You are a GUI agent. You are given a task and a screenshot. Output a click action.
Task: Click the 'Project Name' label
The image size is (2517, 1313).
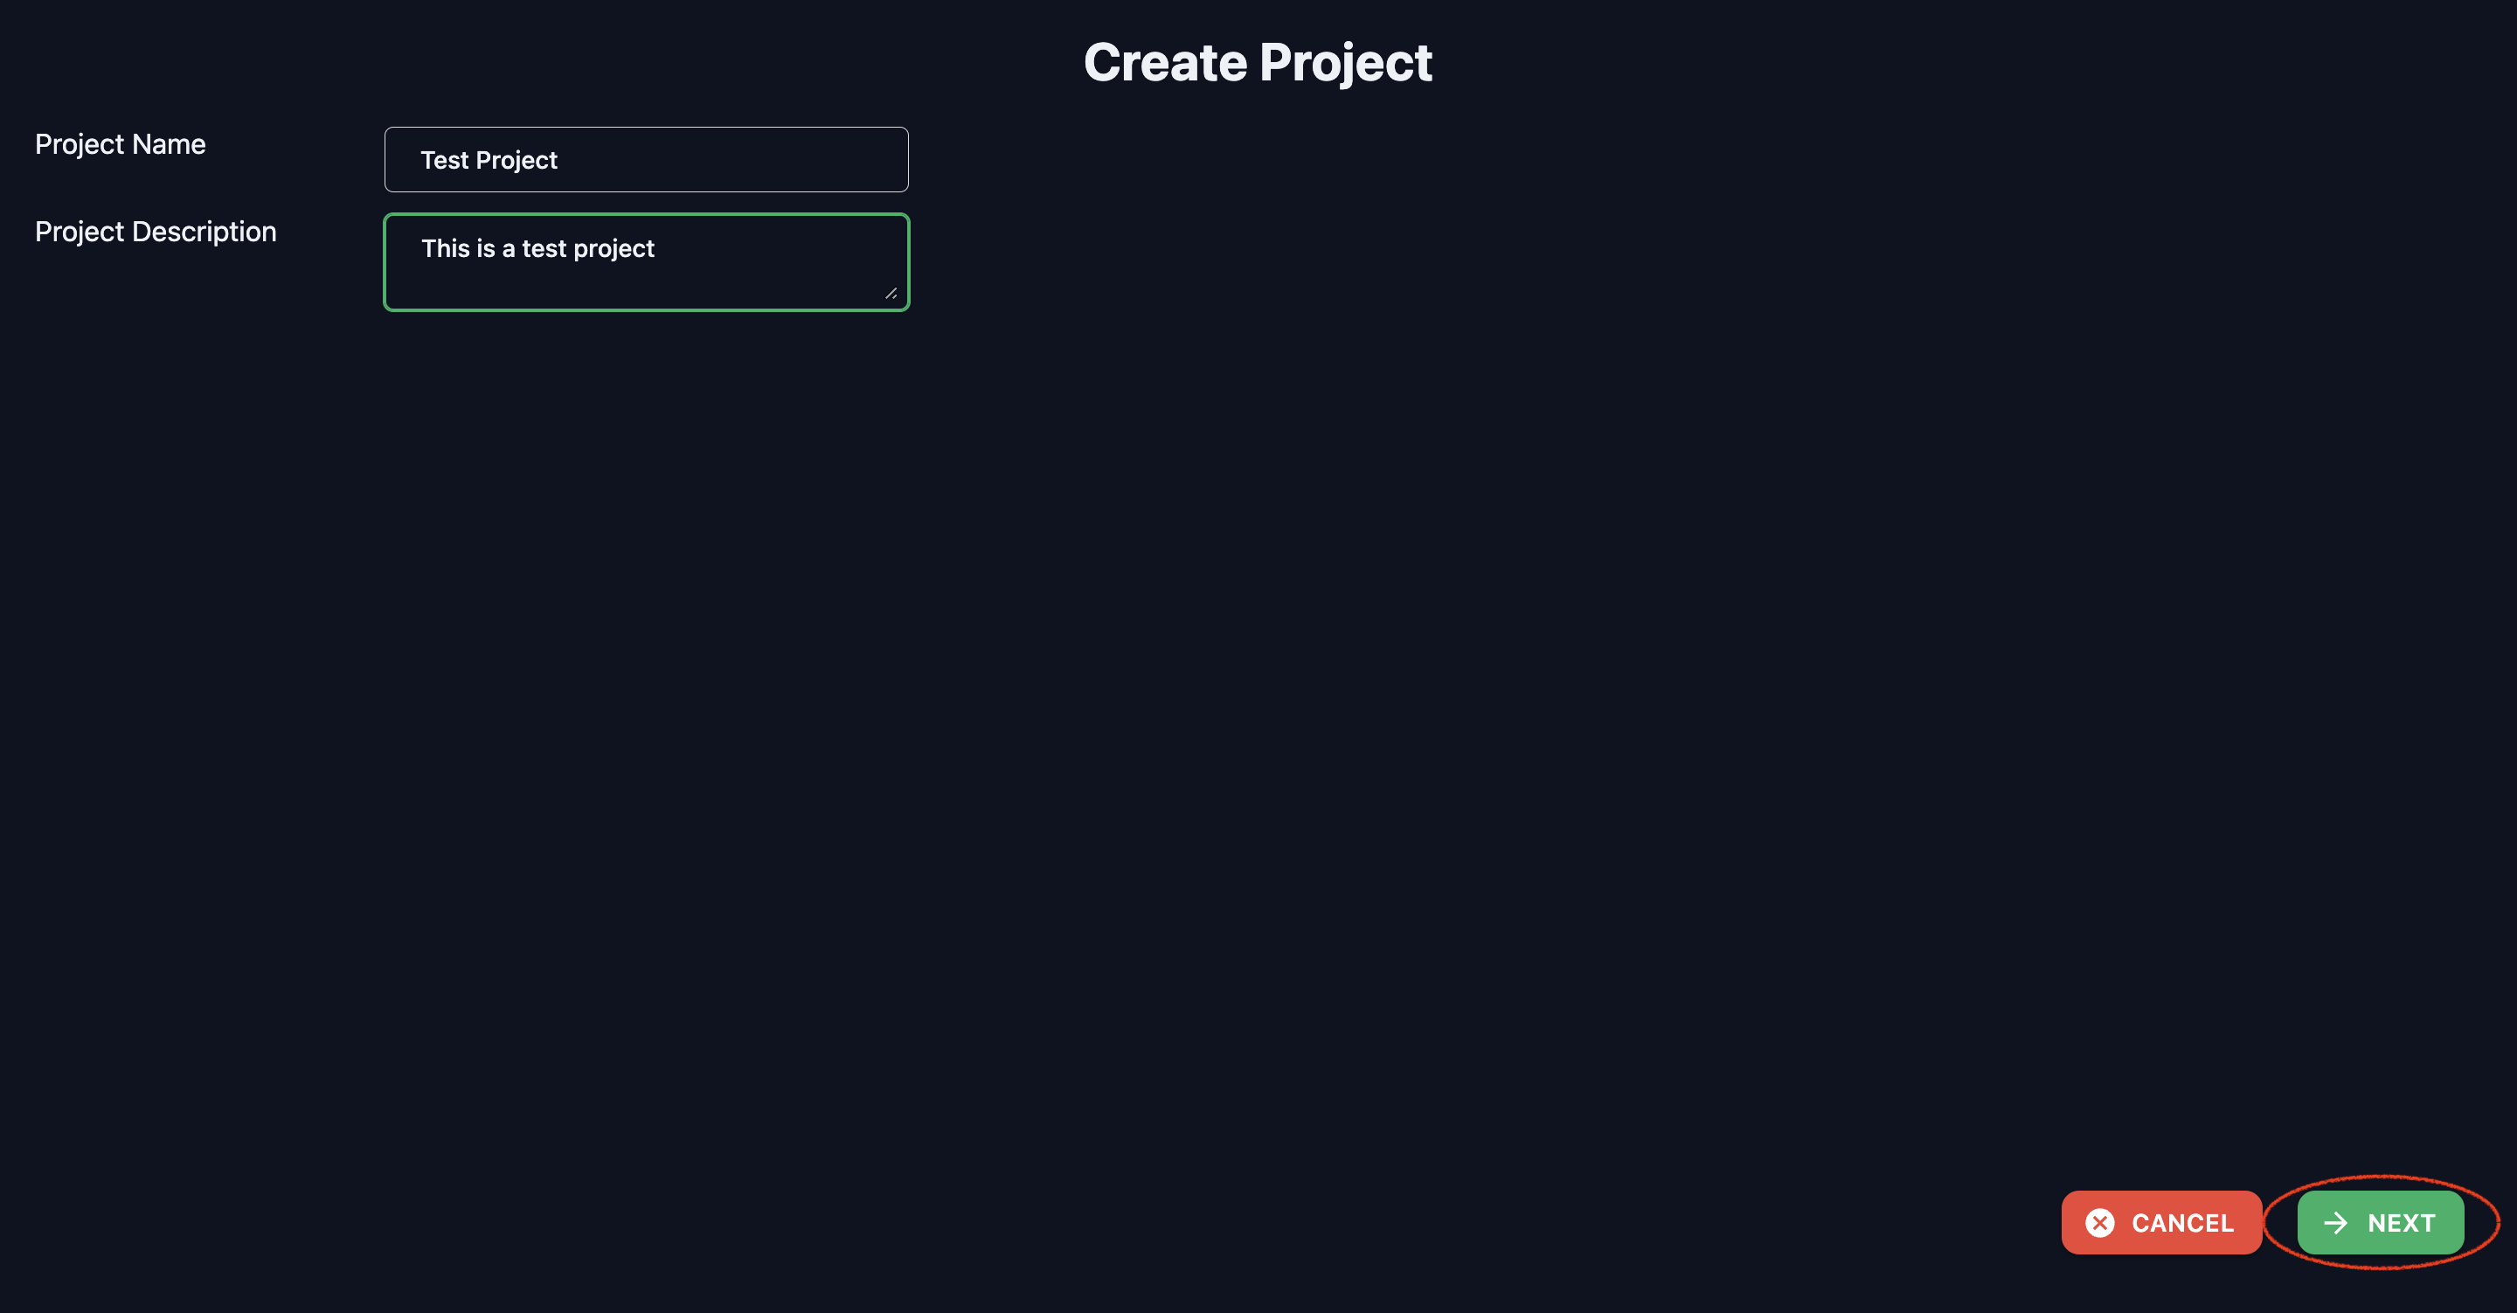(121, 145)
